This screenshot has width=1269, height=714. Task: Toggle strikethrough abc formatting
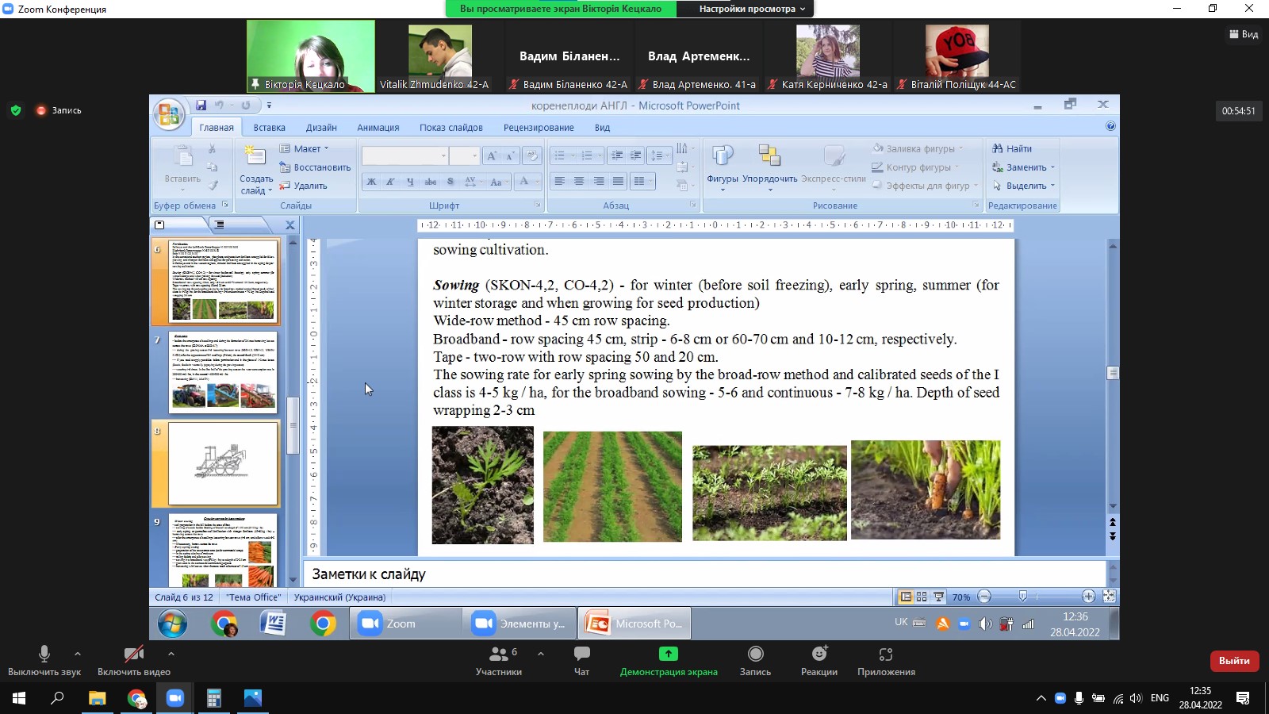coord(430,182)
